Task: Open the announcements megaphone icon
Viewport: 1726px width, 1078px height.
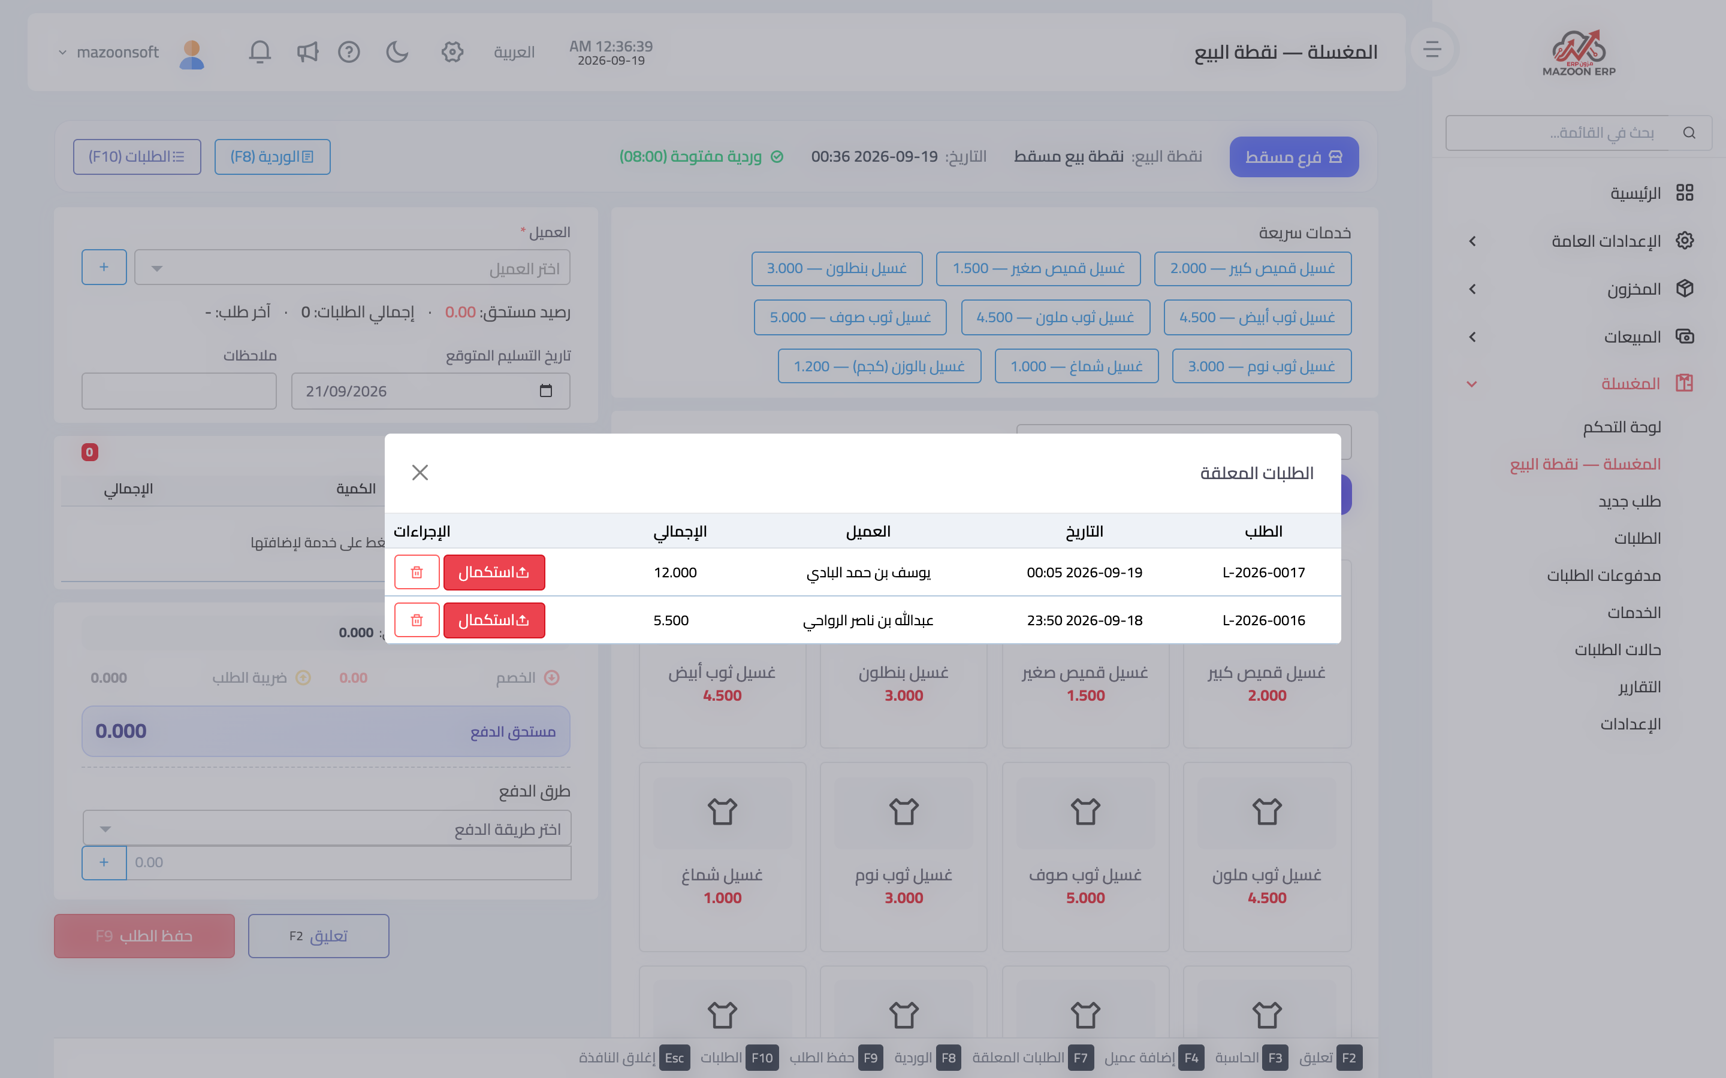Action: [307, 52]
